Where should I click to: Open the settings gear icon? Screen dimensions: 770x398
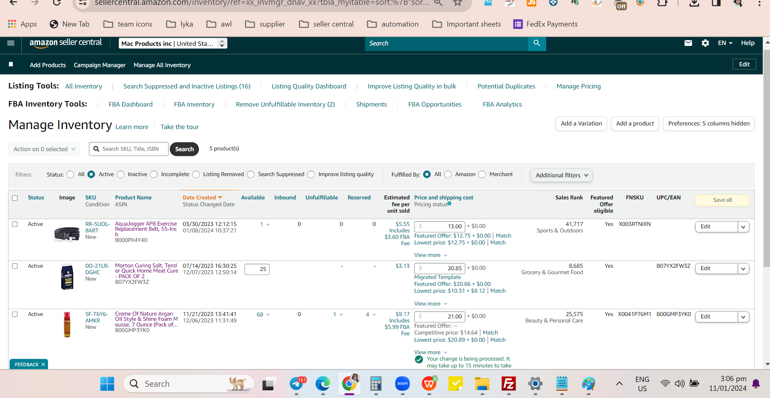(x=705, y=43)
